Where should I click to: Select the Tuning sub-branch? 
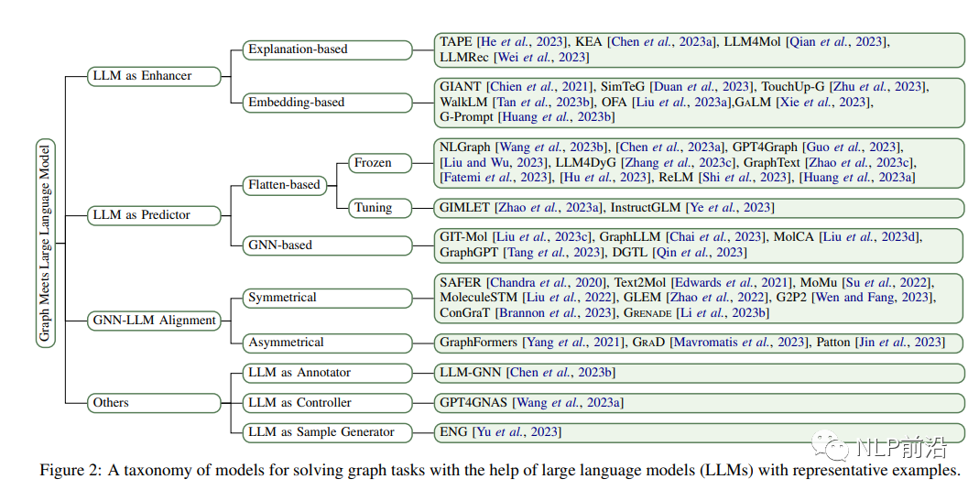point(380,208)
